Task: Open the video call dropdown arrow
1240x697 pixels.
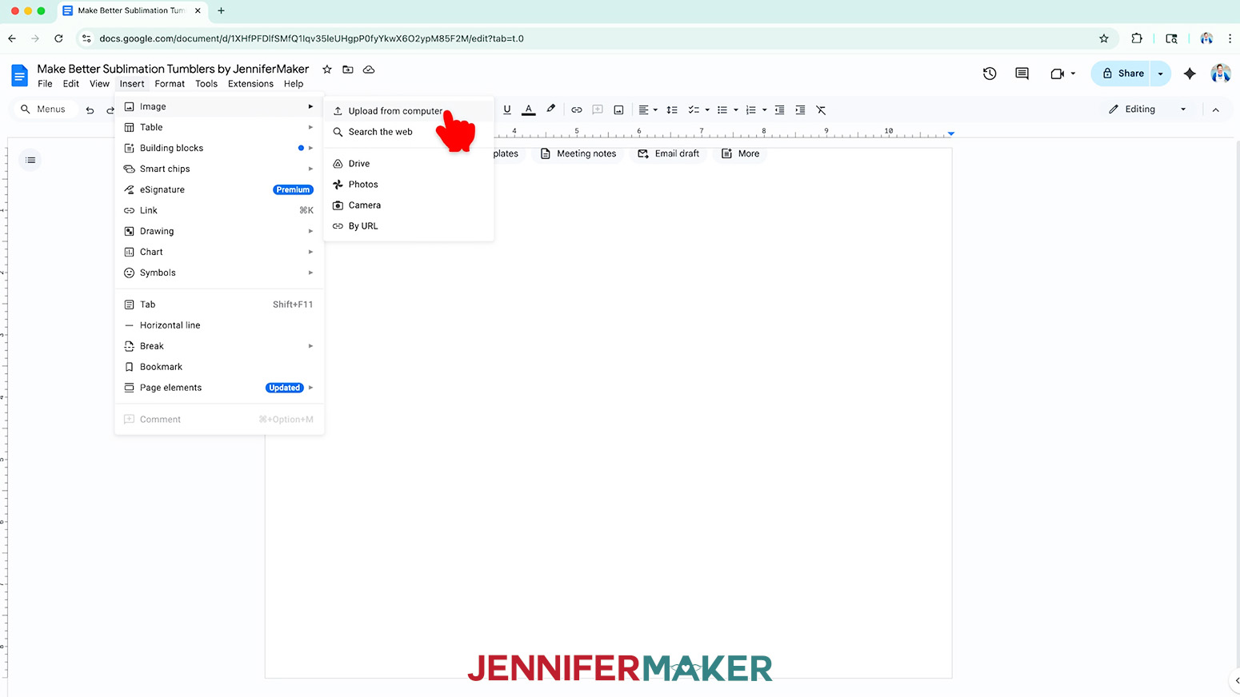Action: coord(1073,74)
